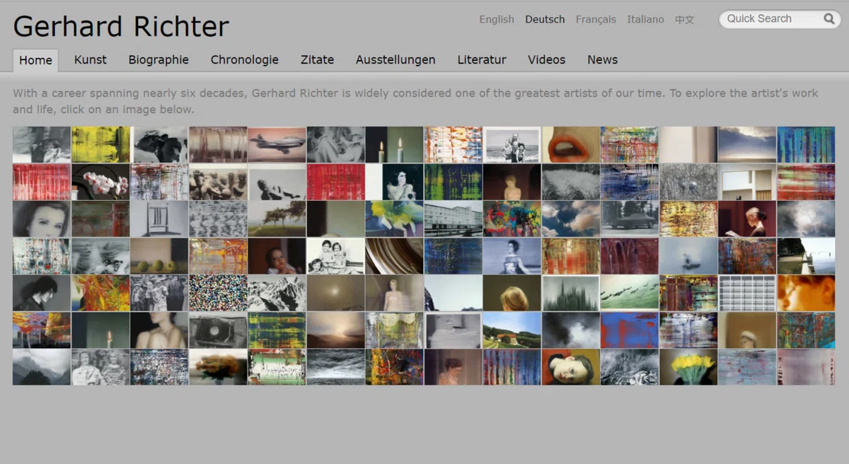
Task: Open the blurred orange flower bouquet thumbnail
Action: [218, 367]
